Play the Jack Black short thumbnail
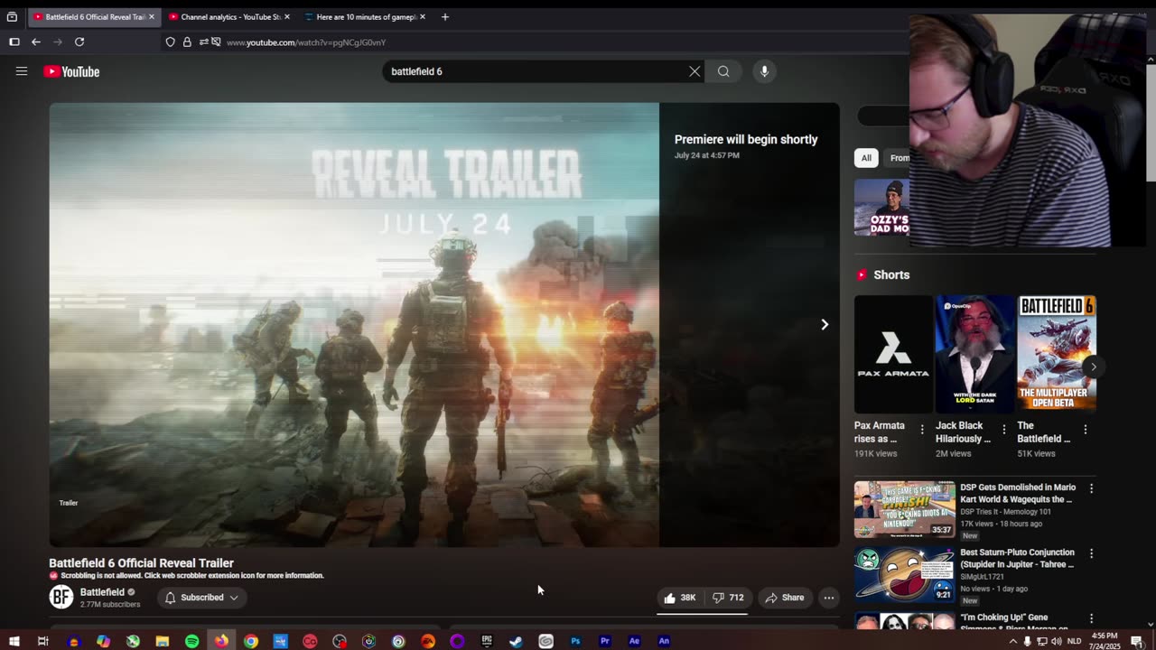The height and width of the screenshot is (650, 1156). pyautogui.click(x=975, y=354)
